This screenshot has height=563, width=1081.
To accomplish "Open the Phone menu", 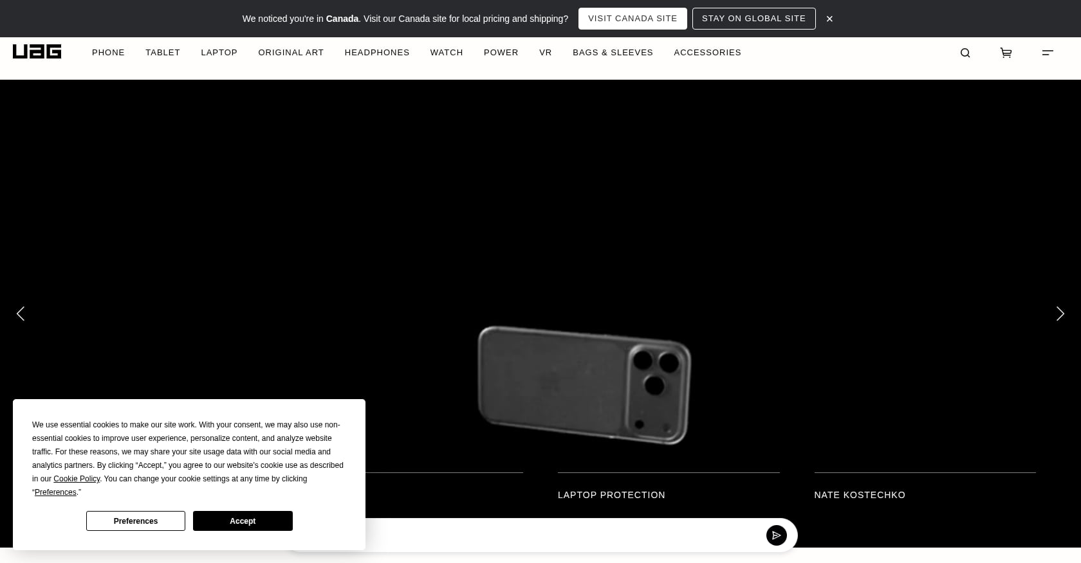I will tap(108, 53).
